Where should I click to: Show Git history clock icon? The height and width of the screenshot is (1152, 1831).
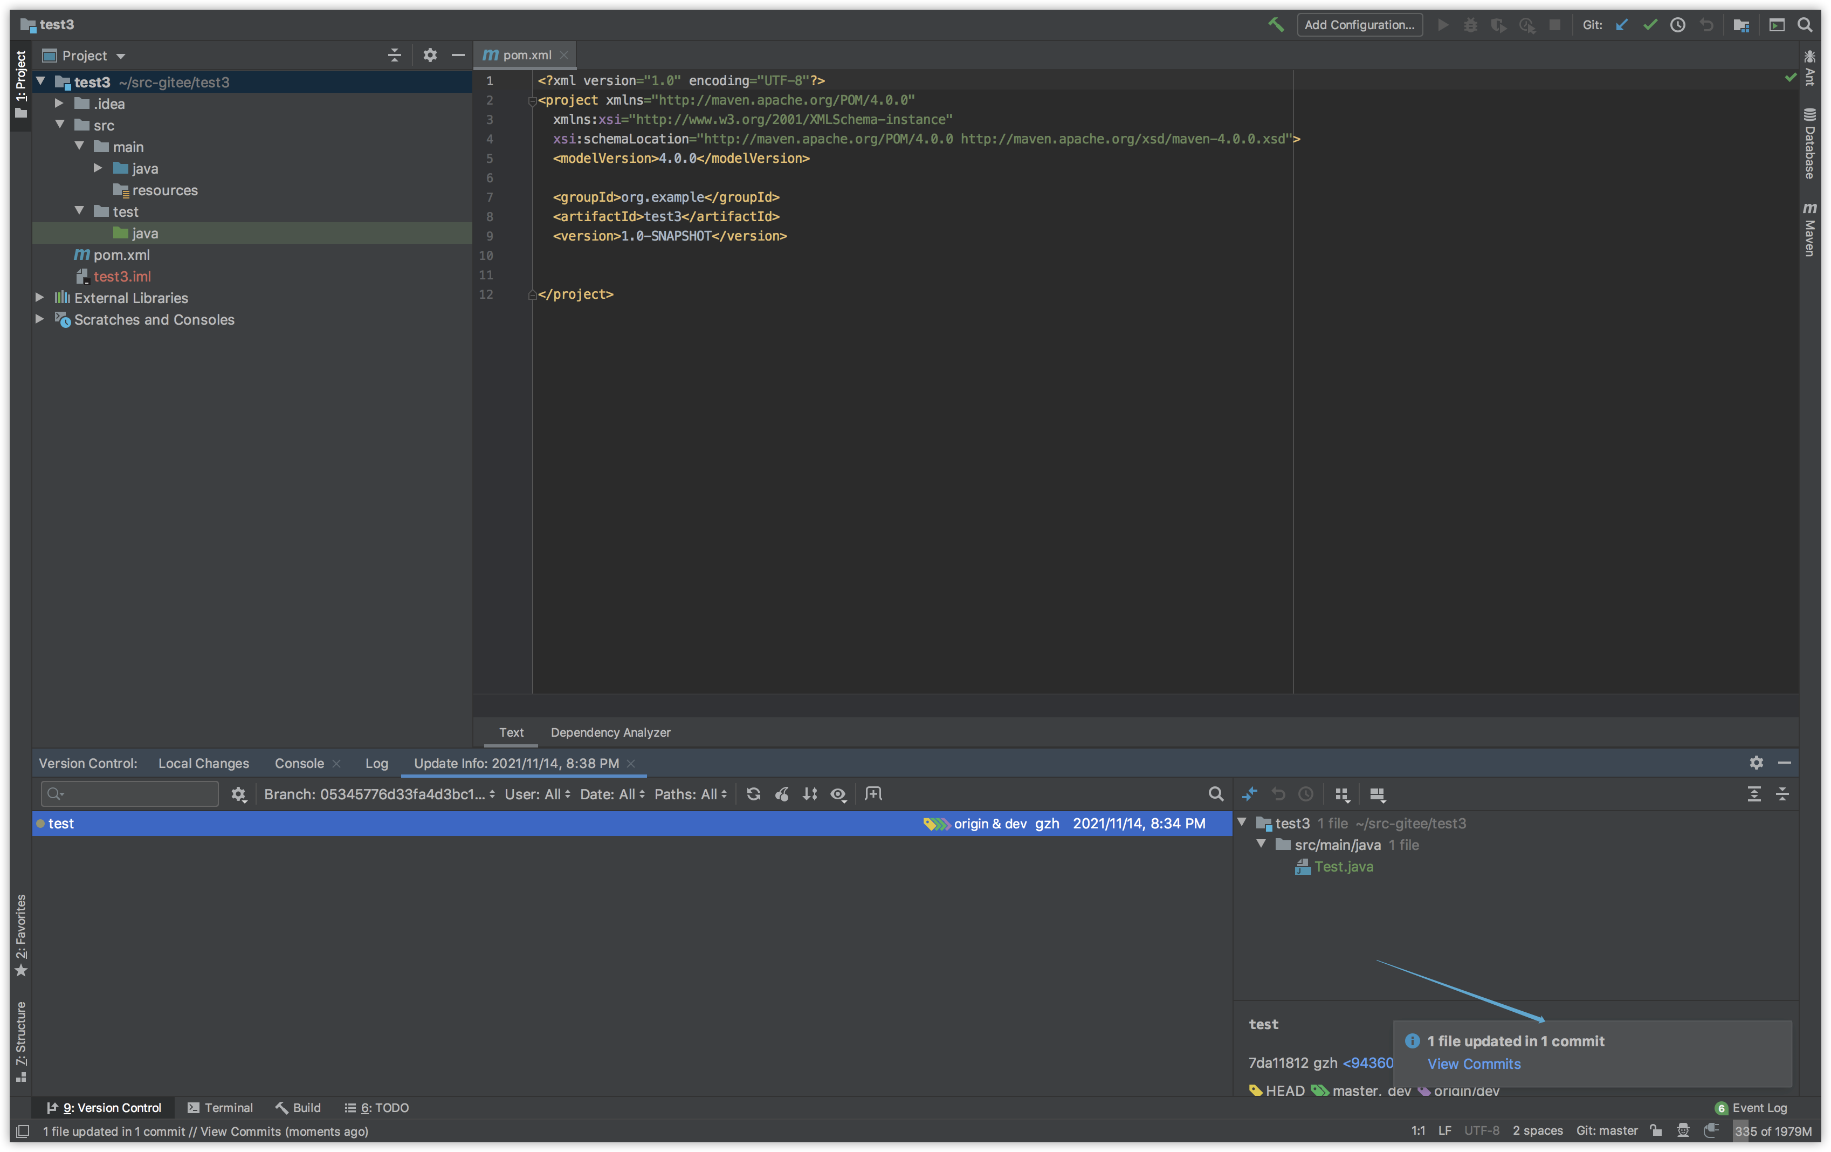click(1677, 25)
